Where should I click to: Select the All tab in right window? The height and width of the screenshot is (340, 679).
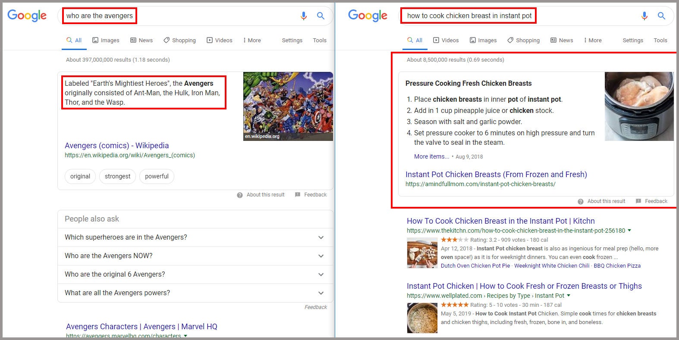pos(415,40)
